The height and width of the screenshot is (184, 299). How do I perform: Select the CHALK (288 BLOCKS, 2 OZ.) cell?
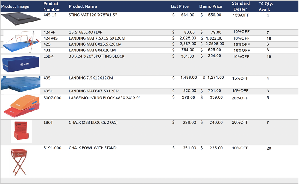pos(93,122)
